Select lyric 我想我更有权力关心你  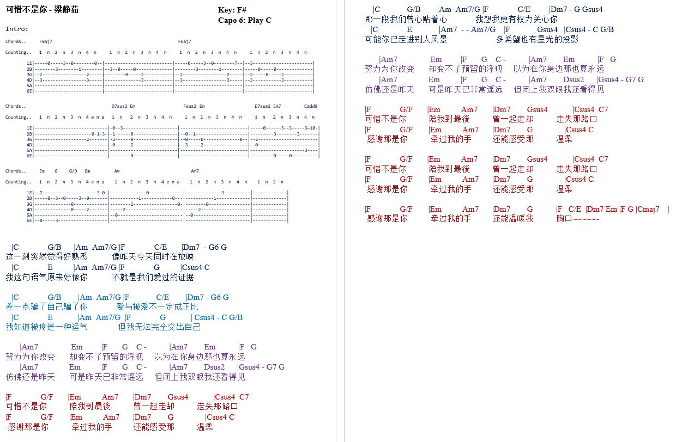pos(517,19)
